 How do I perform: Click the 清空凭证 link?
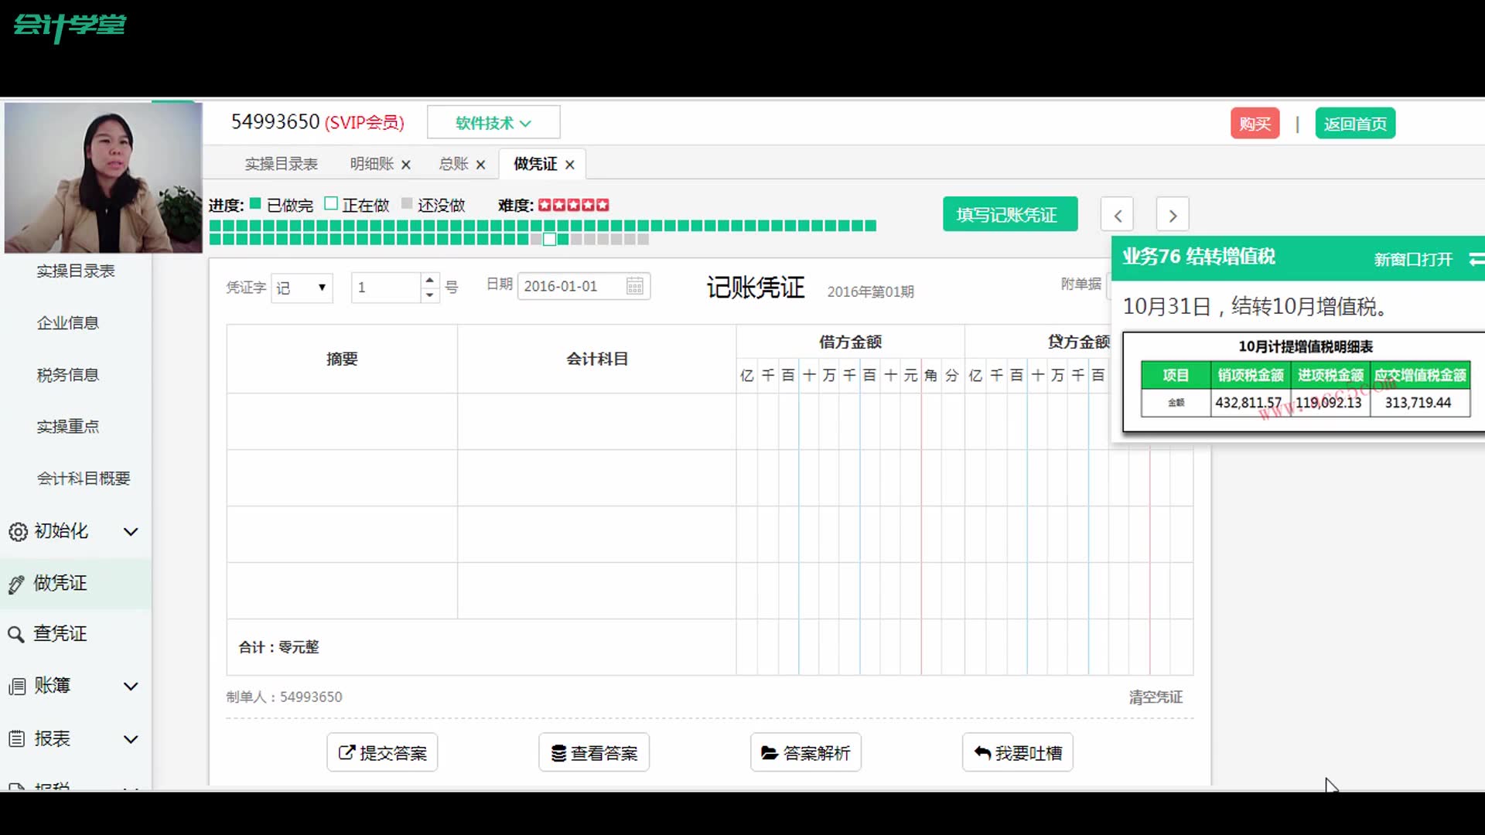1156,697
